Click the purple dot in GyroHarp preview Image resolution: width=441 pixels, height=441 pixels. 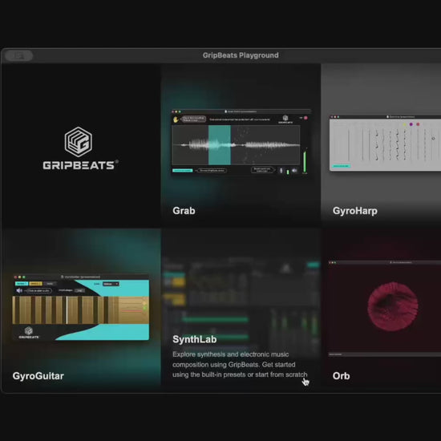click(411, 124)
